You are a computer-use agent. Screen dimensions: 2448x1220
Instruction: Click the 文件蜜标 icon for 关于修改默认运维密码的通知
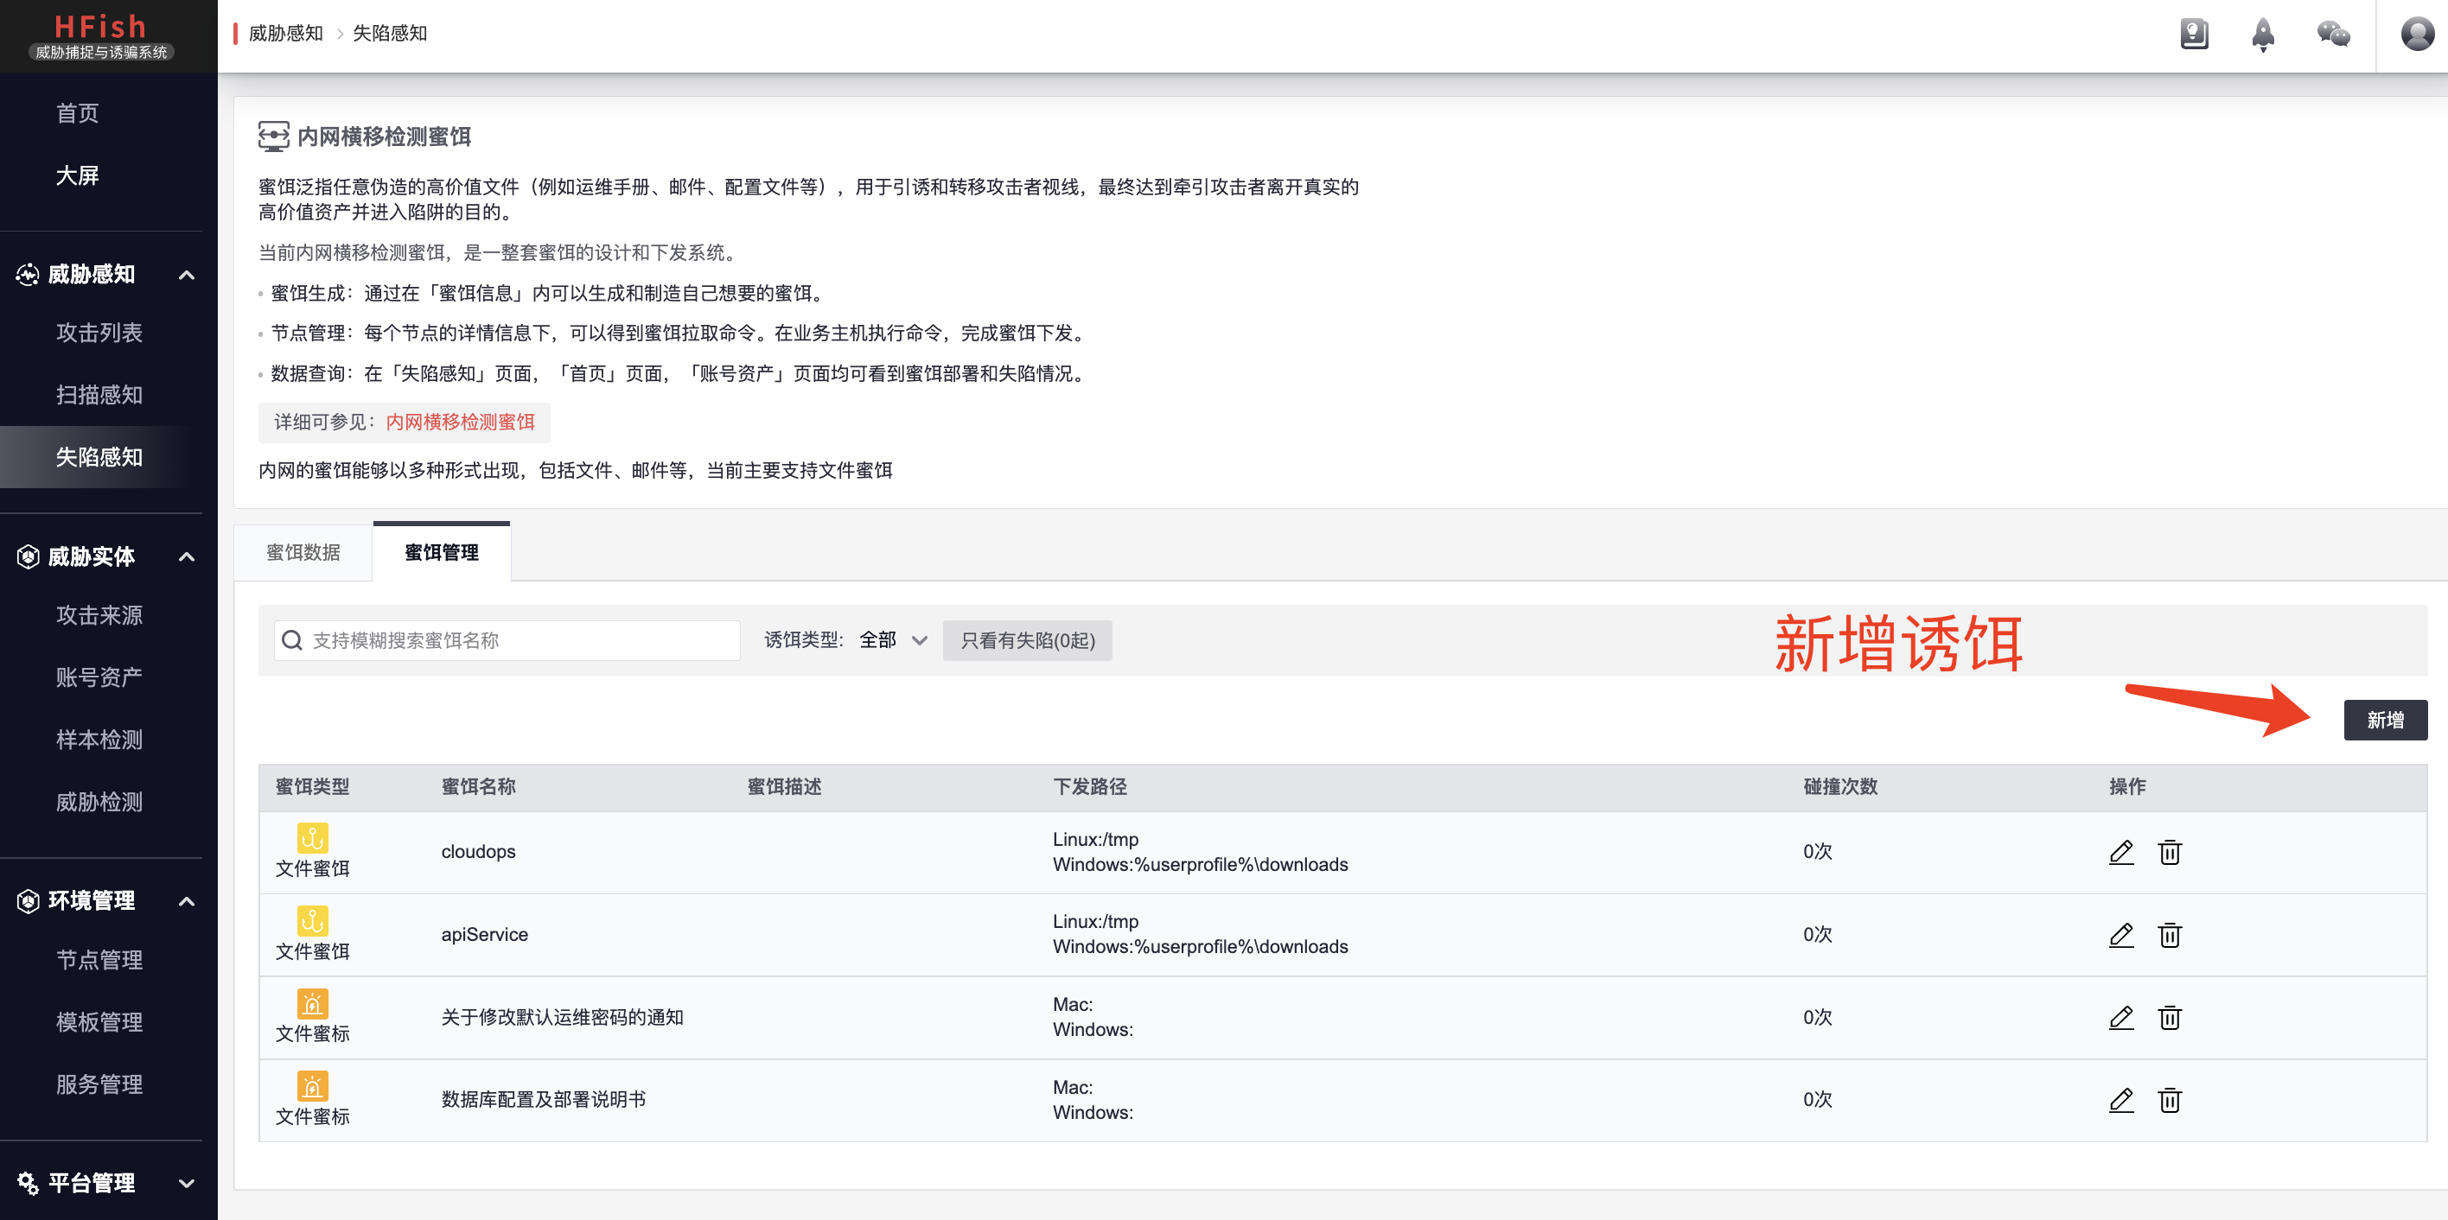(313, 1002)
